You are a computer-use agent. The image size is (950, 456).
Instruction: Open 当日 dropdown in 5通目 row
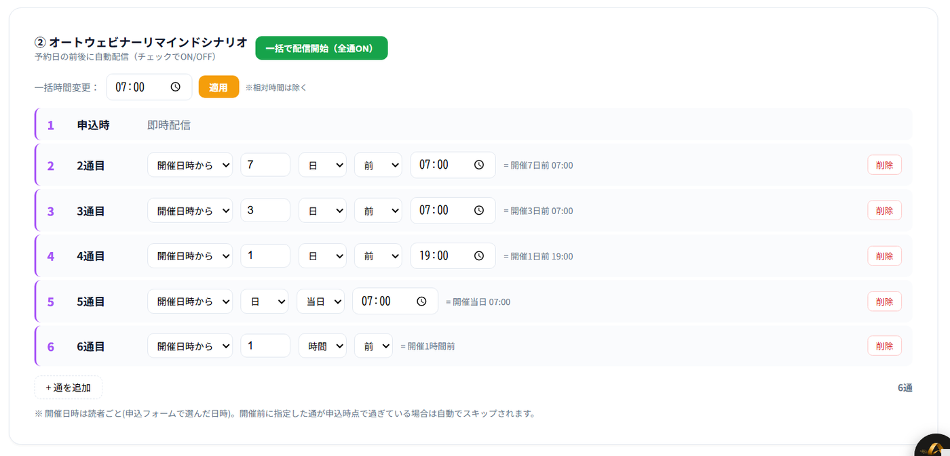[320, 301]
